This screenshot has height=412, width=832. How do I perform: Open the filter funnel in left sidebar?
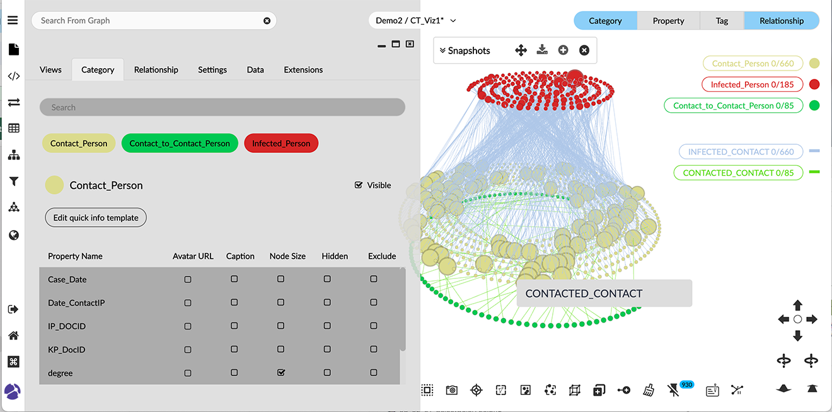(13, 181)
